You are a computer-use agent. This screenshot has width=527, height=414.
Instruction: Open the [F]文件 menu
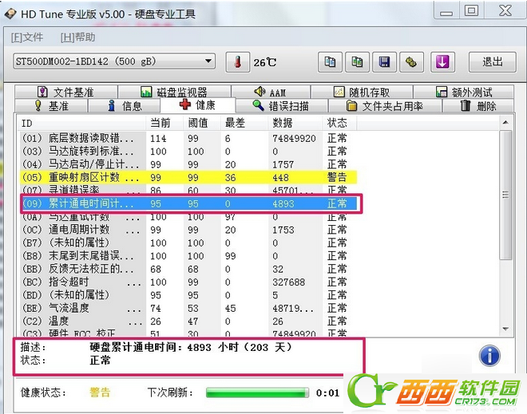tap(27, 37)
